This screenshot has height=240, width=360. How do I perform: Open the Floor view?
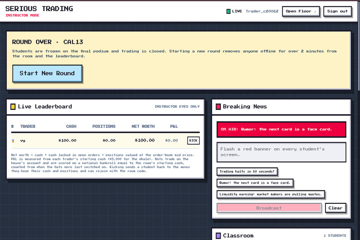pyautogui.click(x=301, y=11)
